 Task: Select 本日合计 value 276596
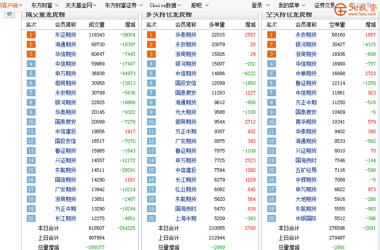point(337,228)
